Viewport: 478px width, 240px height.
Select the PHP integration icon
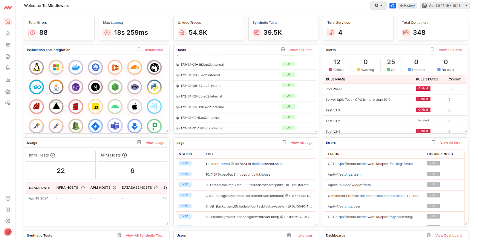135,87
